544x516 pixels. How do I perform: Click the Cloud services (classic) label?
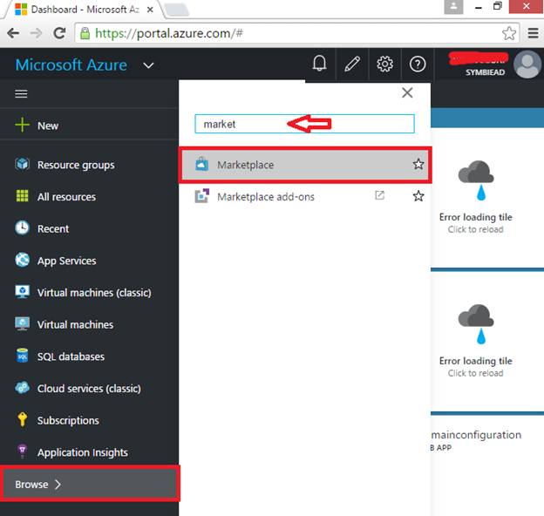89,389
